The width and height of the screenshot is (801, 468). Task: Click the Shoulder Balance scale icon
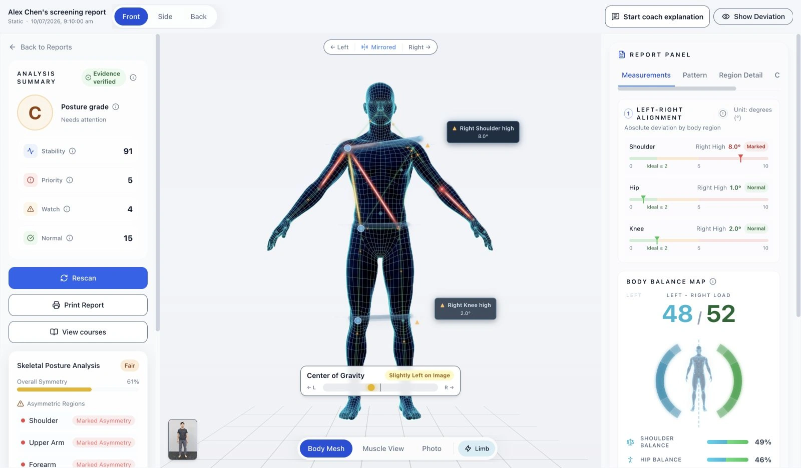[x=630, y=442]
